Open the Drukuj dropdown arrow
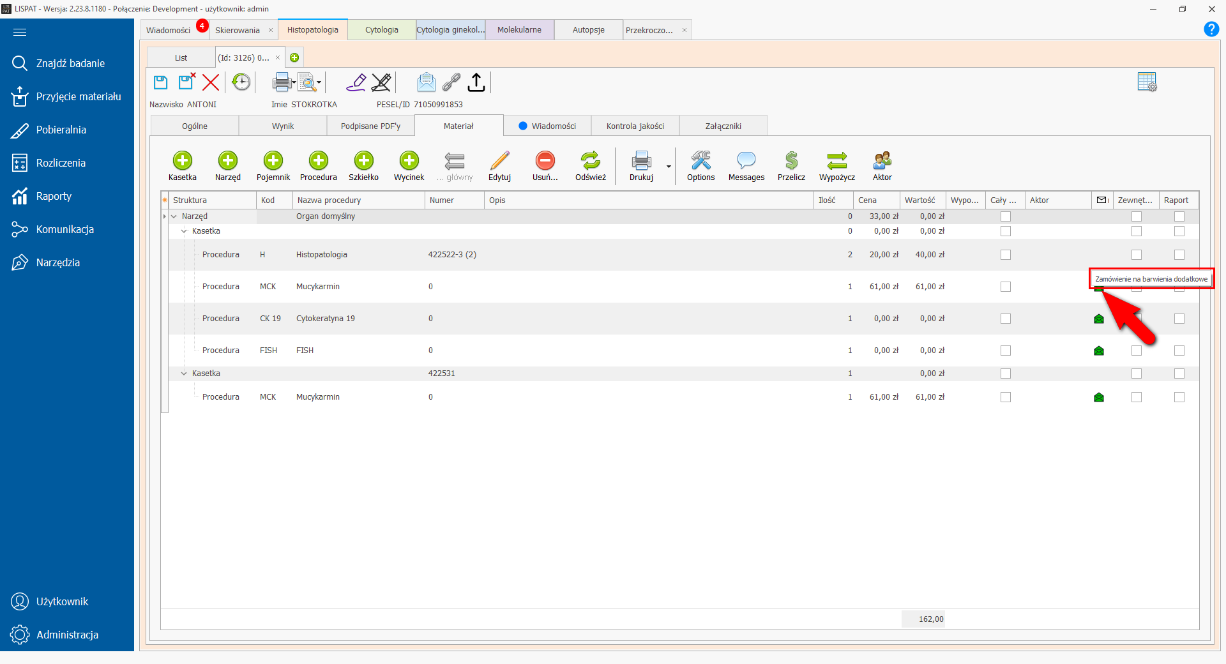1226x664 pixels. click(669, 167)
